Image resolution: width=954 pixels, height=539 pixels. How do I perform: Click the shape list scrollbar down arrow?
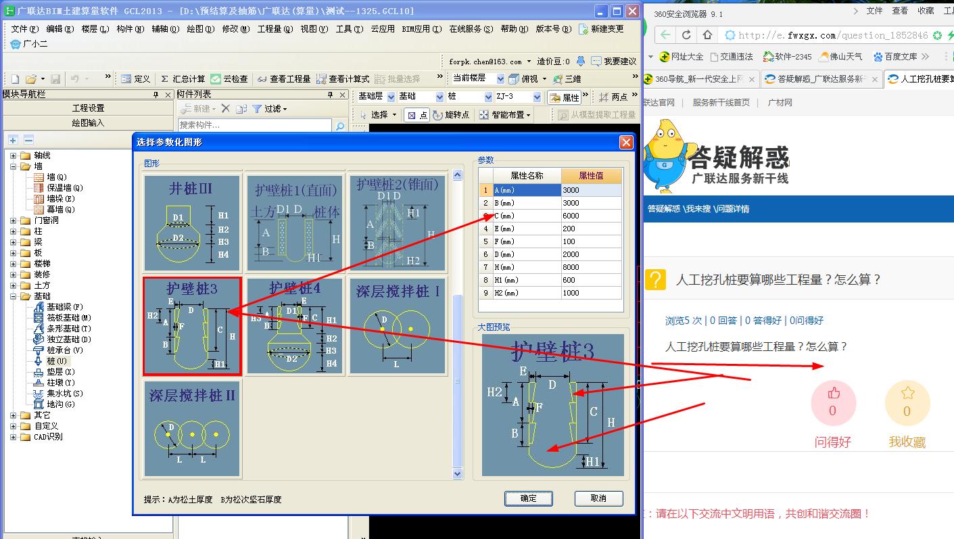coord(458,474)
